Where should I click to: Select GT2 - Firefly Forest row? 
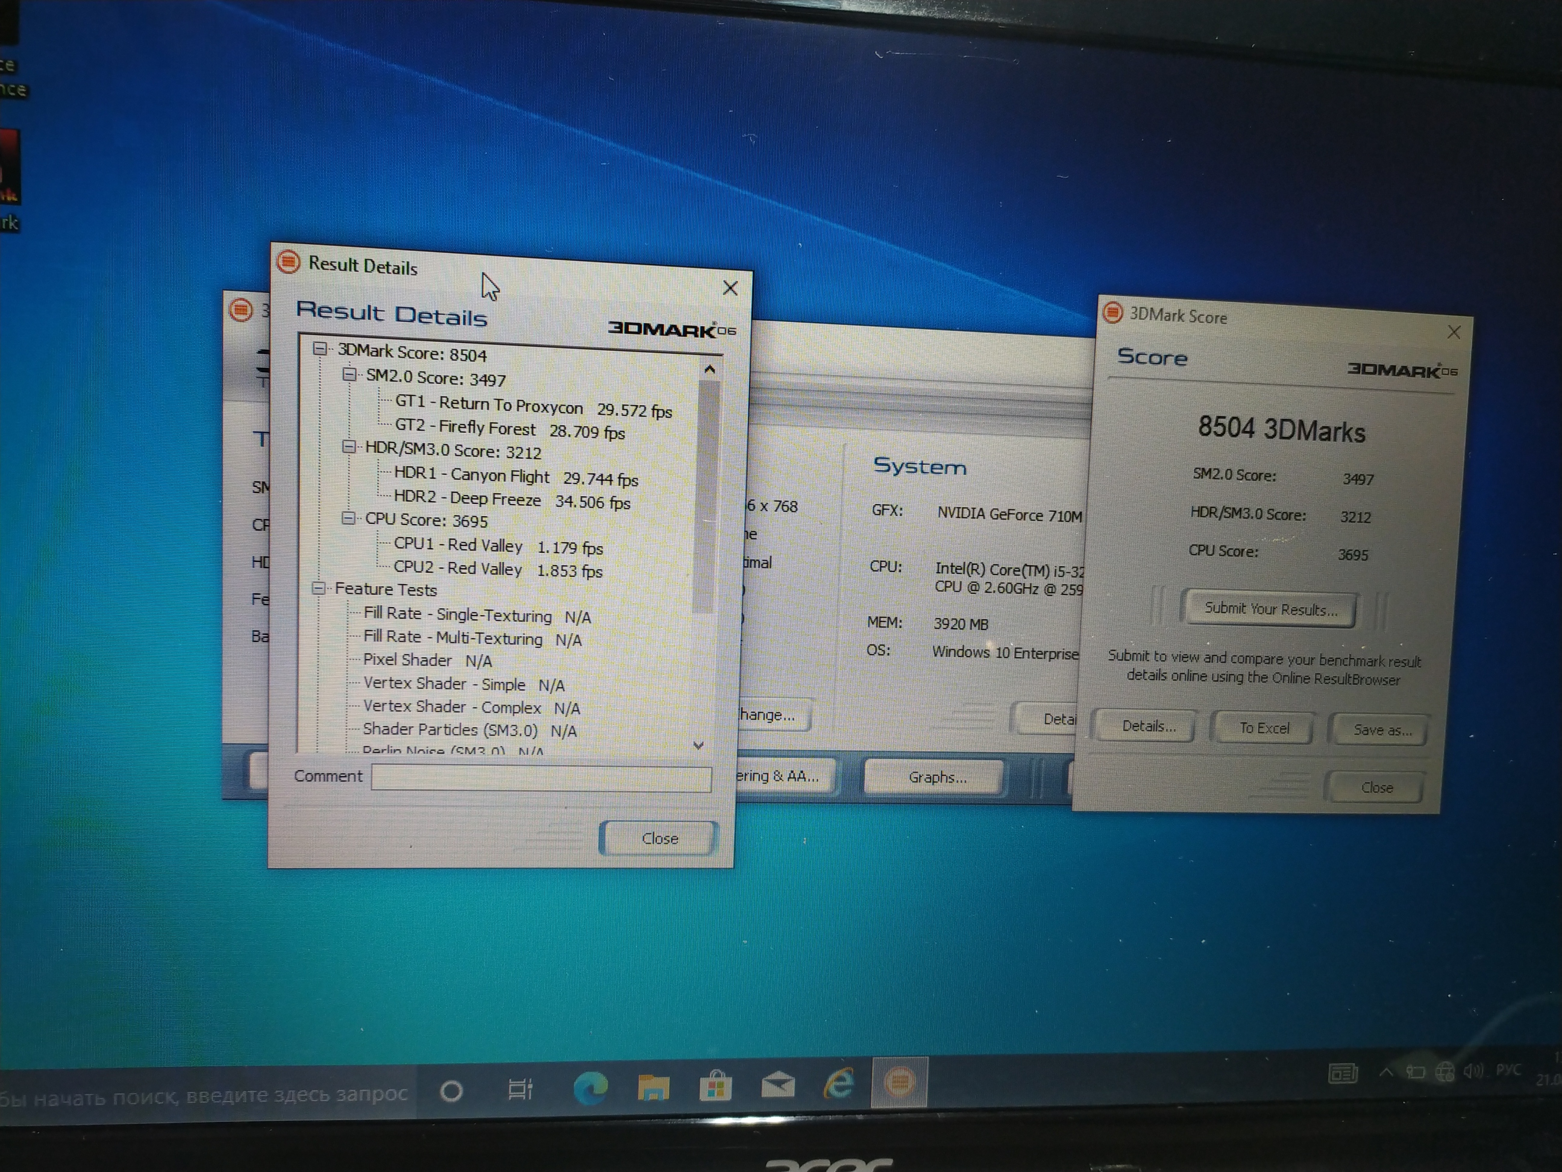509,429
